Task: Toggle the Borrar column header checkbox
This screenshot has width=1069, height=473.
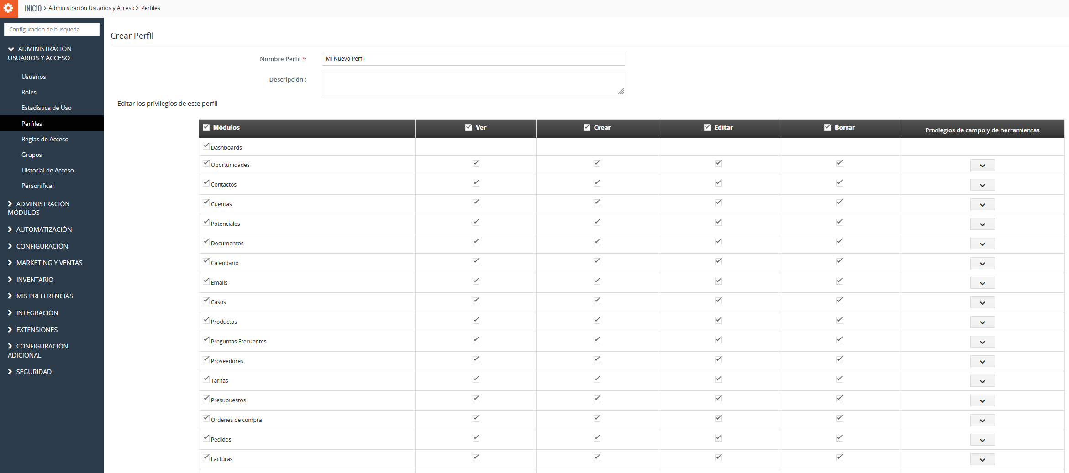Action: (827, 127)
